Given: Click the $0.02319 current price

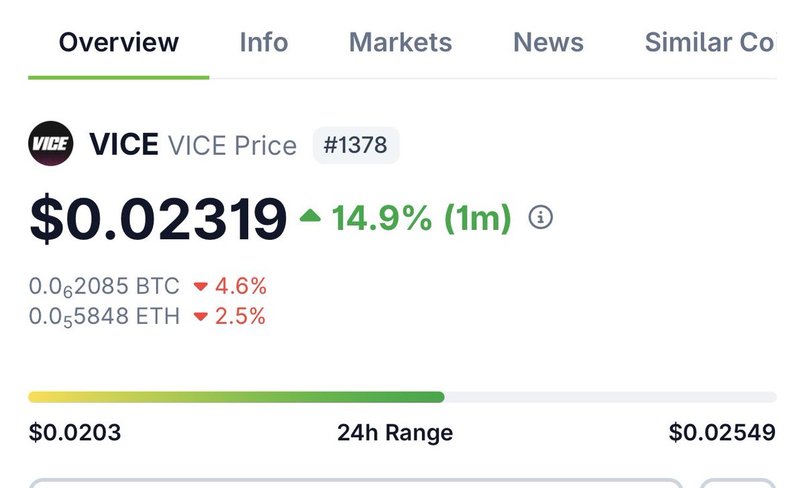Looking at the screenshot, I should click(x=158, y=219).
